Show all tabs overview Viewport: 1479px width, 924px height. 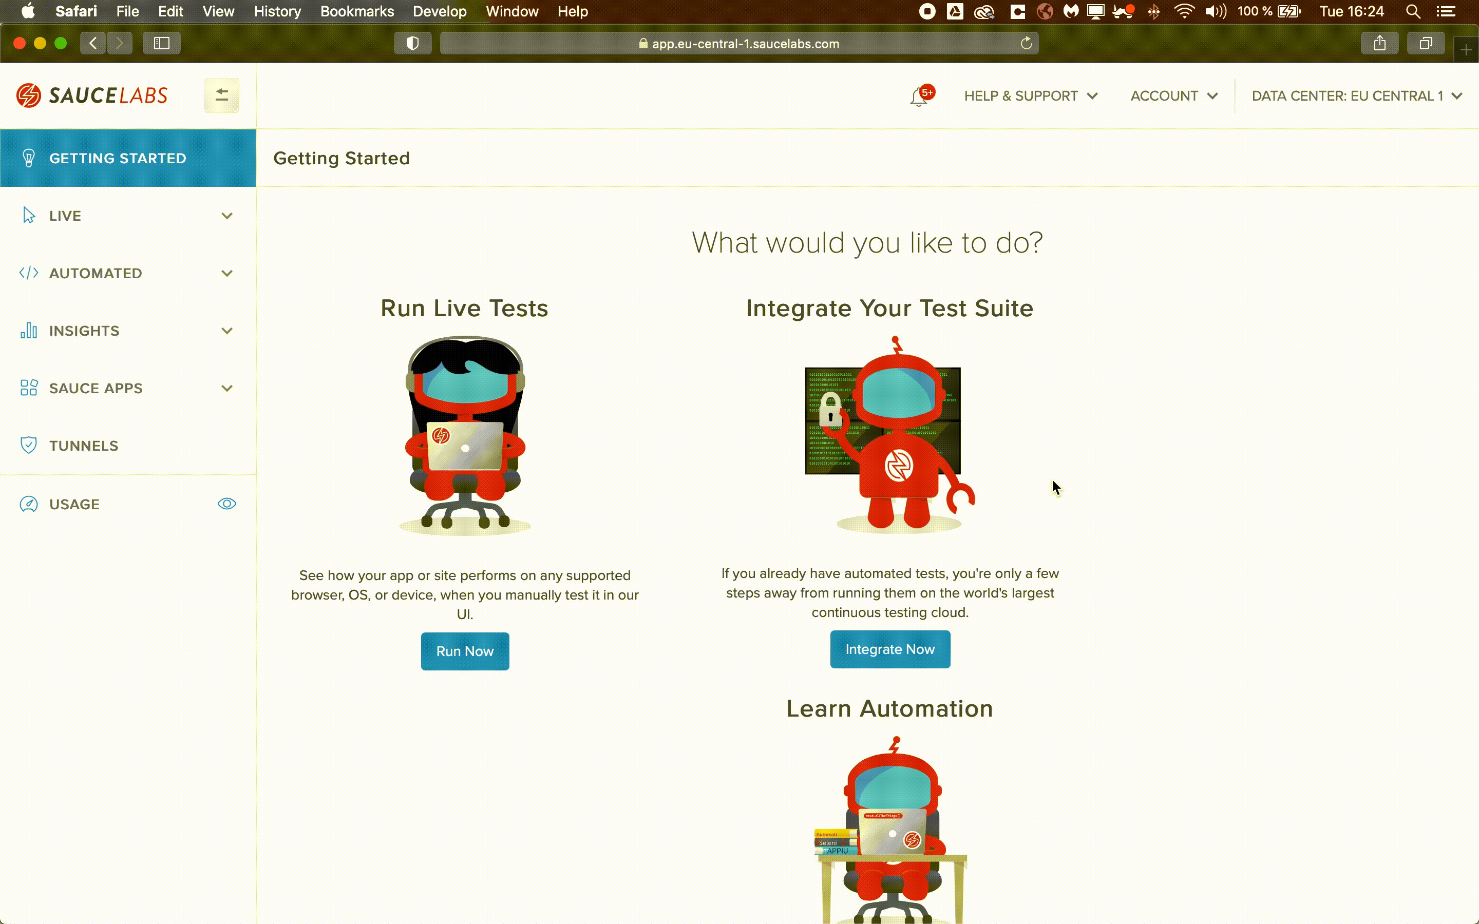[1425, 44]
